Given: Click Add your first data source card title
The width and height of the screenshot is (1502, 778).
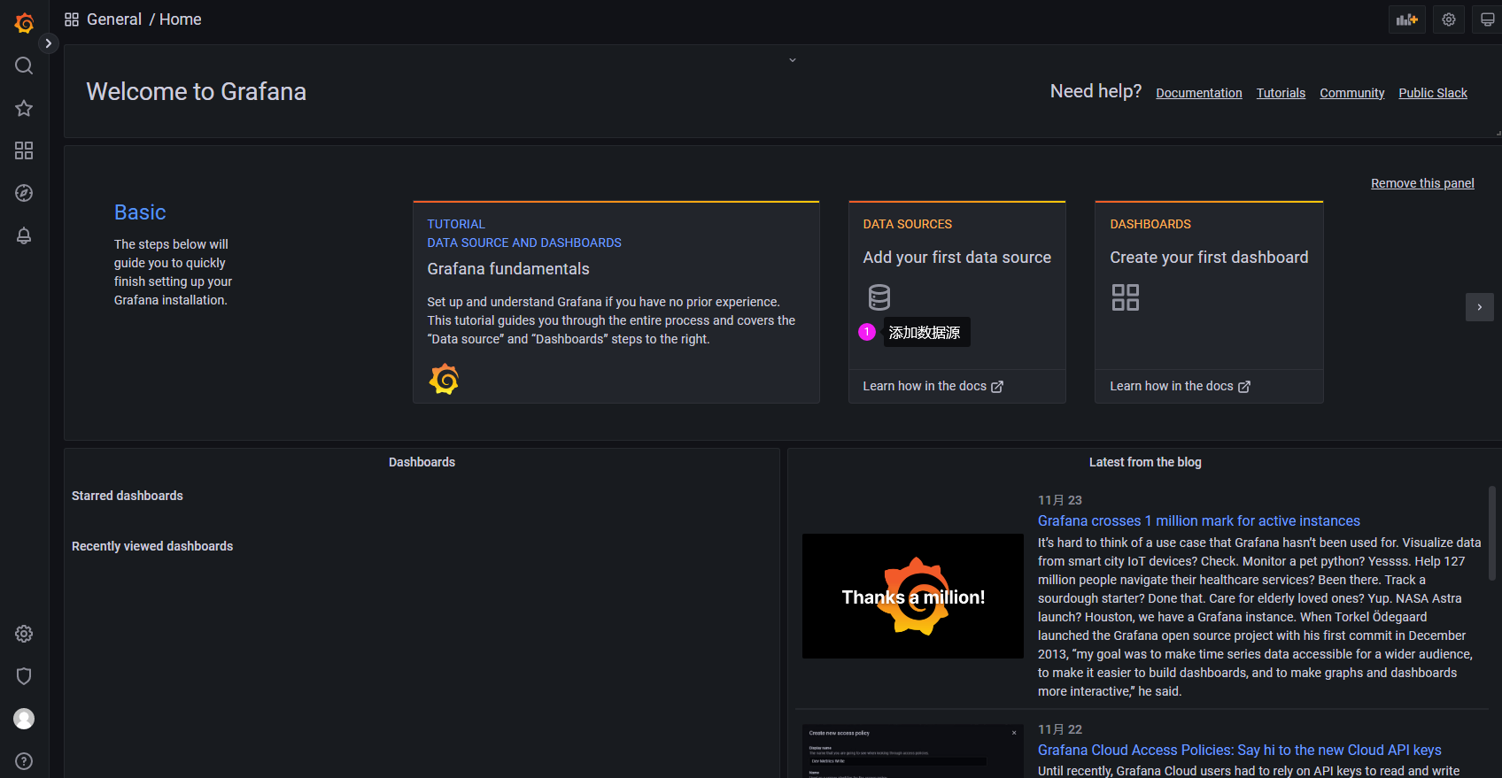Looking at the screenshot, I should click(x=957, y=258).
